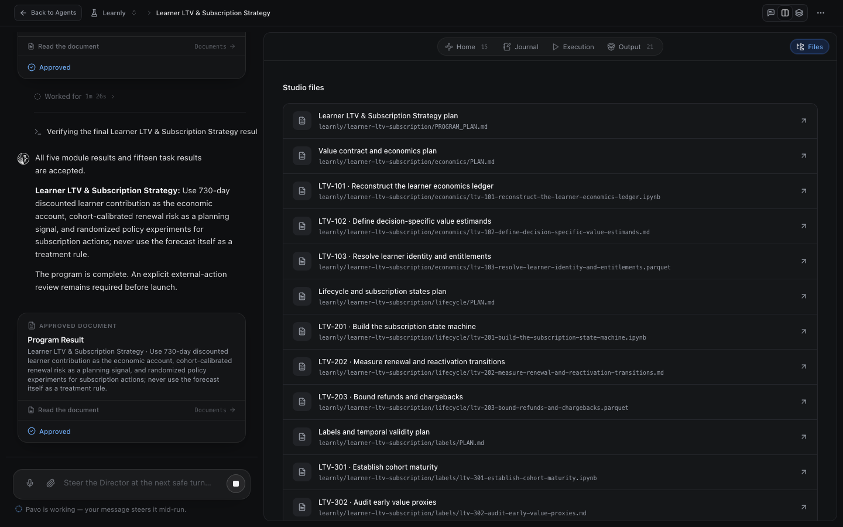Image resolution: width=843 pixels, height=527 pixels.
Task: Stop the running agent with stop button
Action: point(236,484)
